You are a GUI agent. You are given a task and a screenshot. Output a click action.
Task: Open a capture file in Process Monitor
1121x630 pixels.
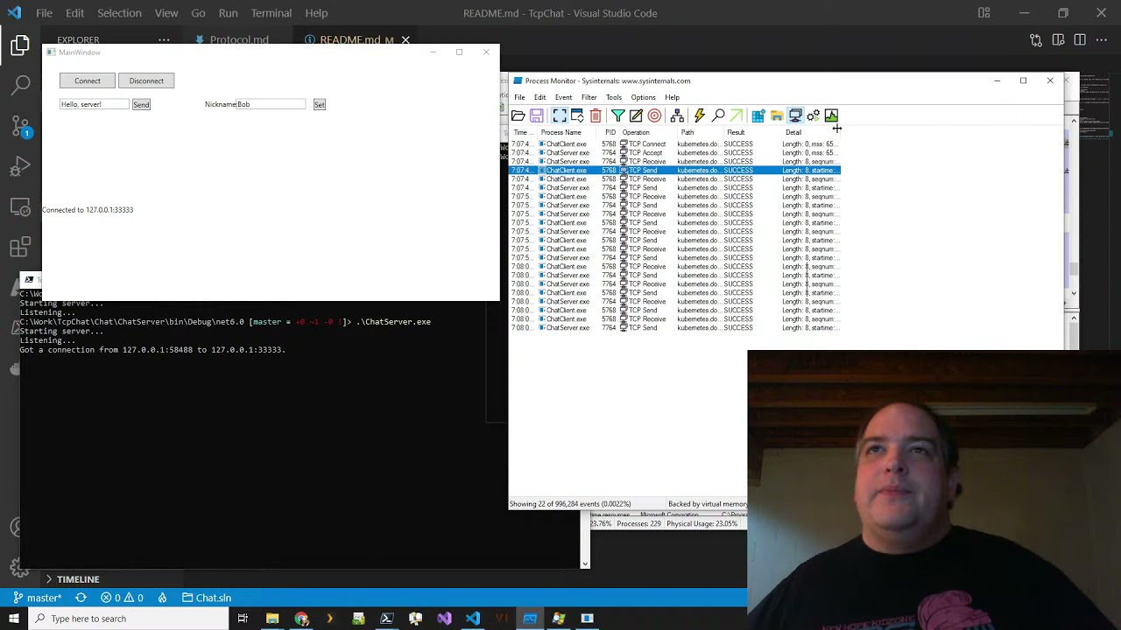(518, 115)
